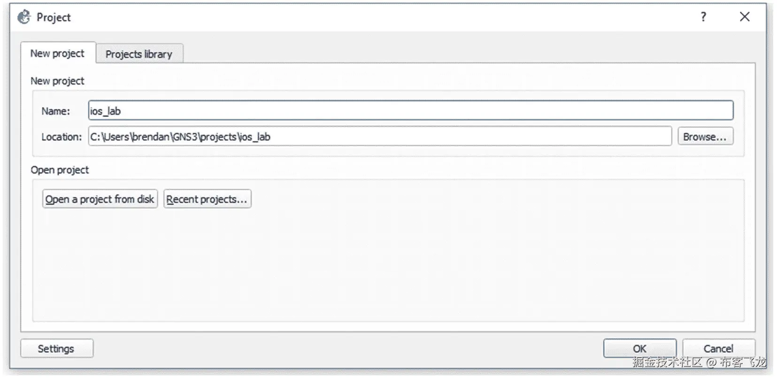Click the "Project" title bar text
Image resolution: width=777 pixels, height=379 pixels.
54,17
